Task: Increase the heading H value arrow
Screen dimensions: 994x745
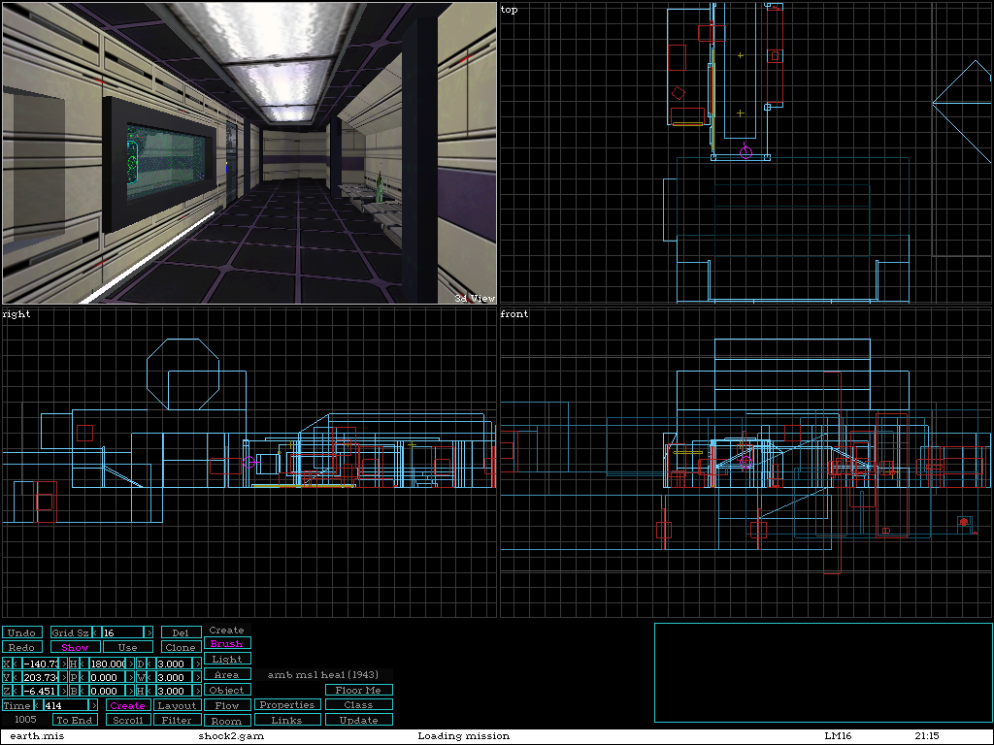Action: click(131, 664)
